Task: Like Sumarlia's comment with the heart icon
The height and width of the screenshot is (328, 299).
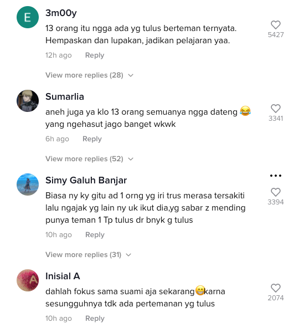Action: [276, 109]
